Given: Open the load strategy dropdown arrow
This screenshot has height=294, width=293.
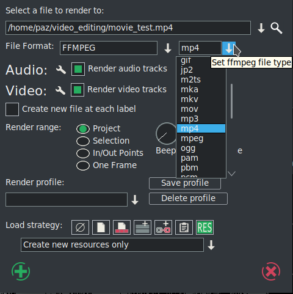Looking at the screenshot, I should pyautogui.click(x=211, y=245).
